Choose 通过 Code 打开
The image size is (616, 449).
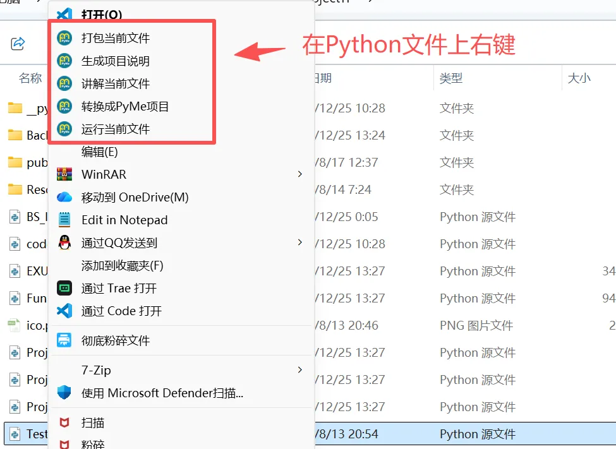(x=121, y=311)
